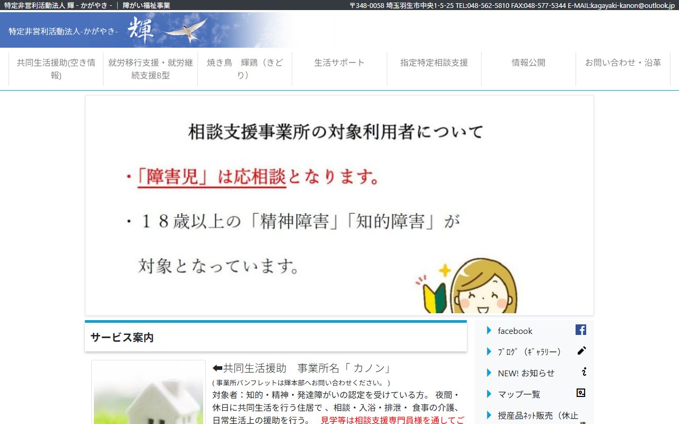Click the 障がい福祉事業 top bar text
Screen dimensions: 679x424
146,5
